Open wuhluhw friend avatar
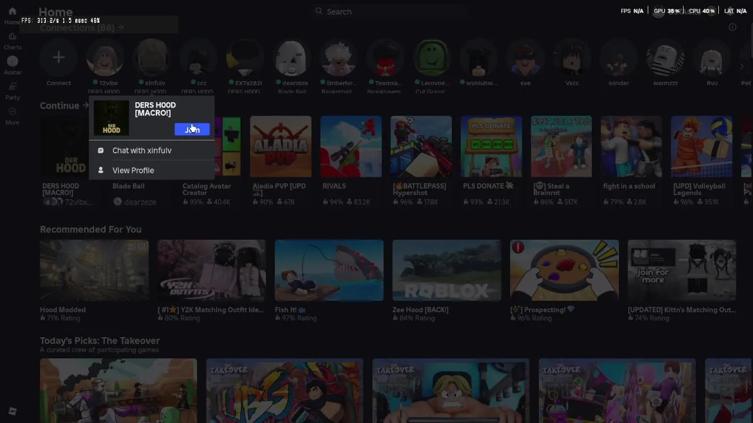This screenshot has height=423, width=753. [x=478, y=58]
